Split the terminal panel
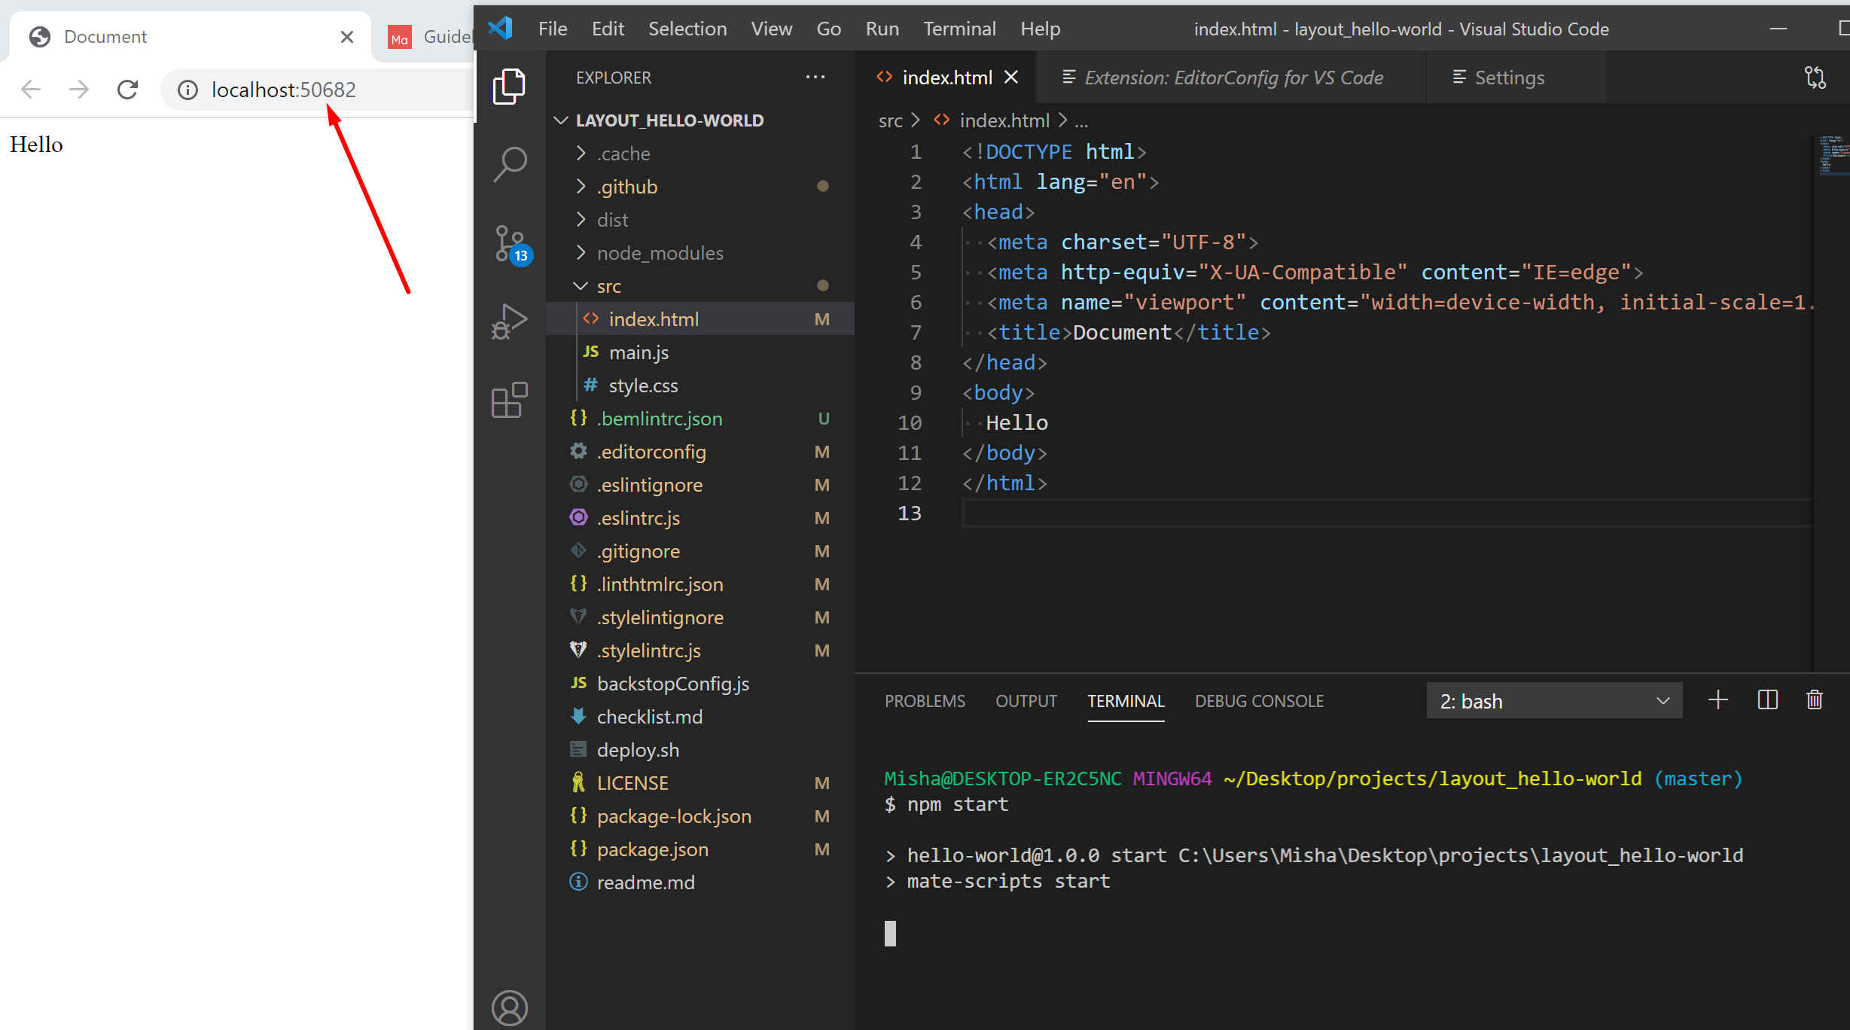This screenshot has width=1850, height=1030. [1767, 700]
